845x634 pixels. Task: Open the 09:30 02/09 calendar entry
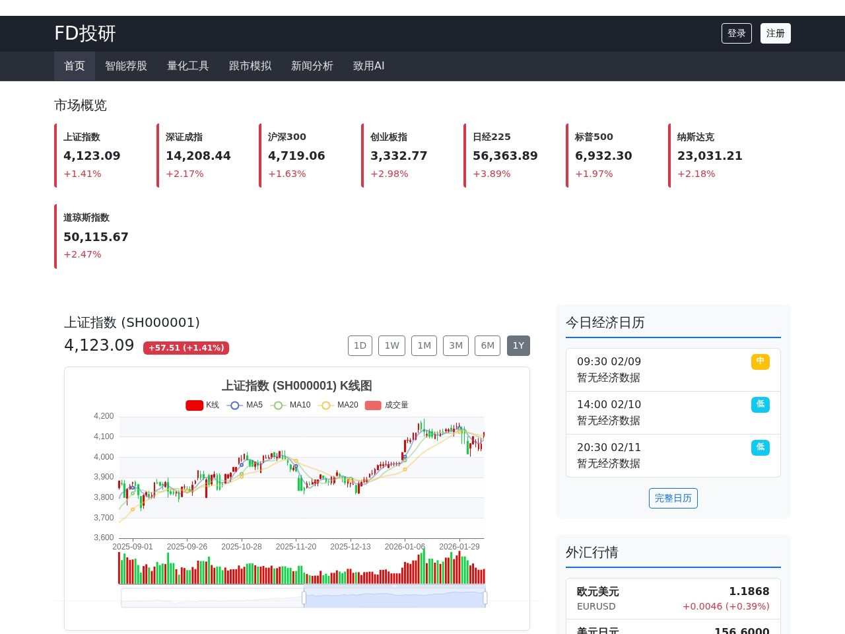(x=673, y=370)
